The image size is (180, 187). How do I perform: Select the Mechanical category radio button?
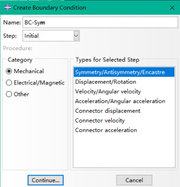tap(9, 71)
